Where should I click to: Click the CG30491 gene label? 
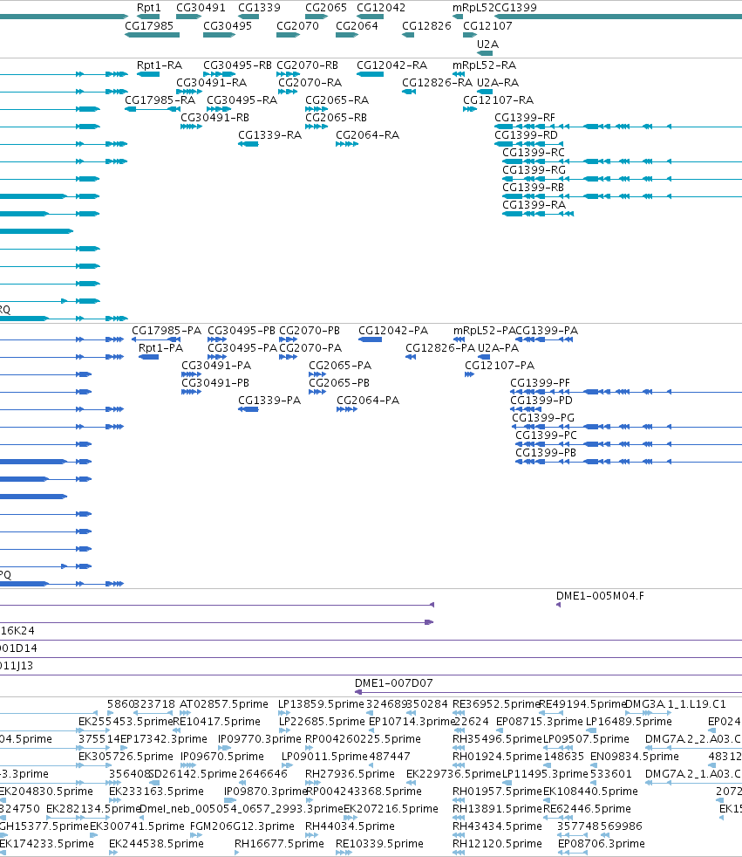tap(201, 8)
